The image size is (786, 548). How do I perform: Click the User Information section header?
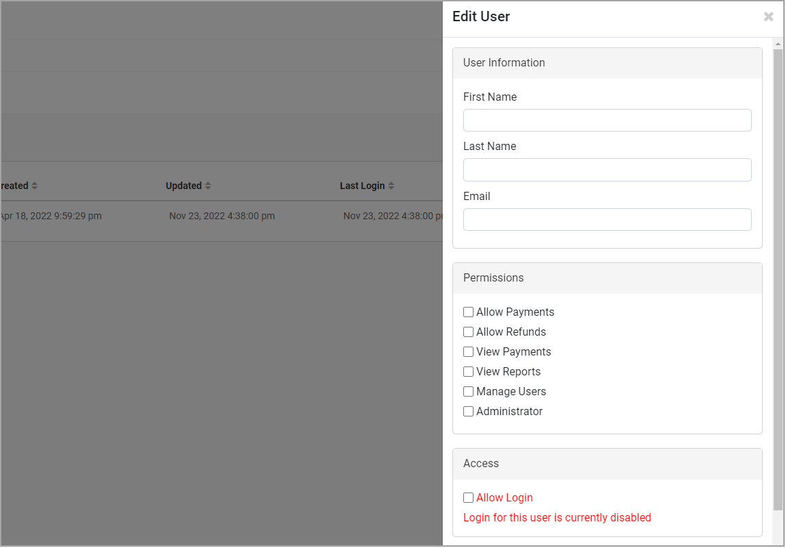click(x=504, y=62)
